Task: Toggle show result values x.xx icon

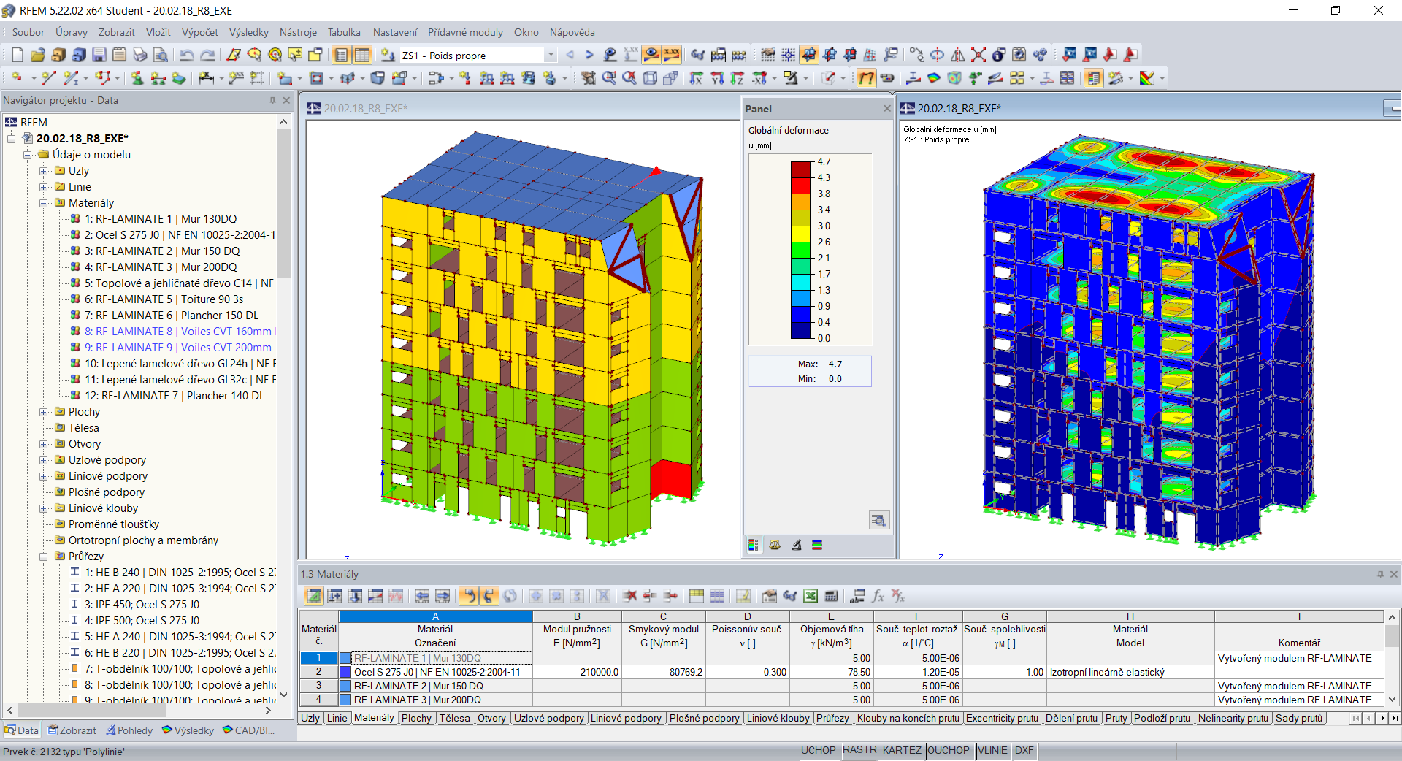Action: [x=672, y=55]
